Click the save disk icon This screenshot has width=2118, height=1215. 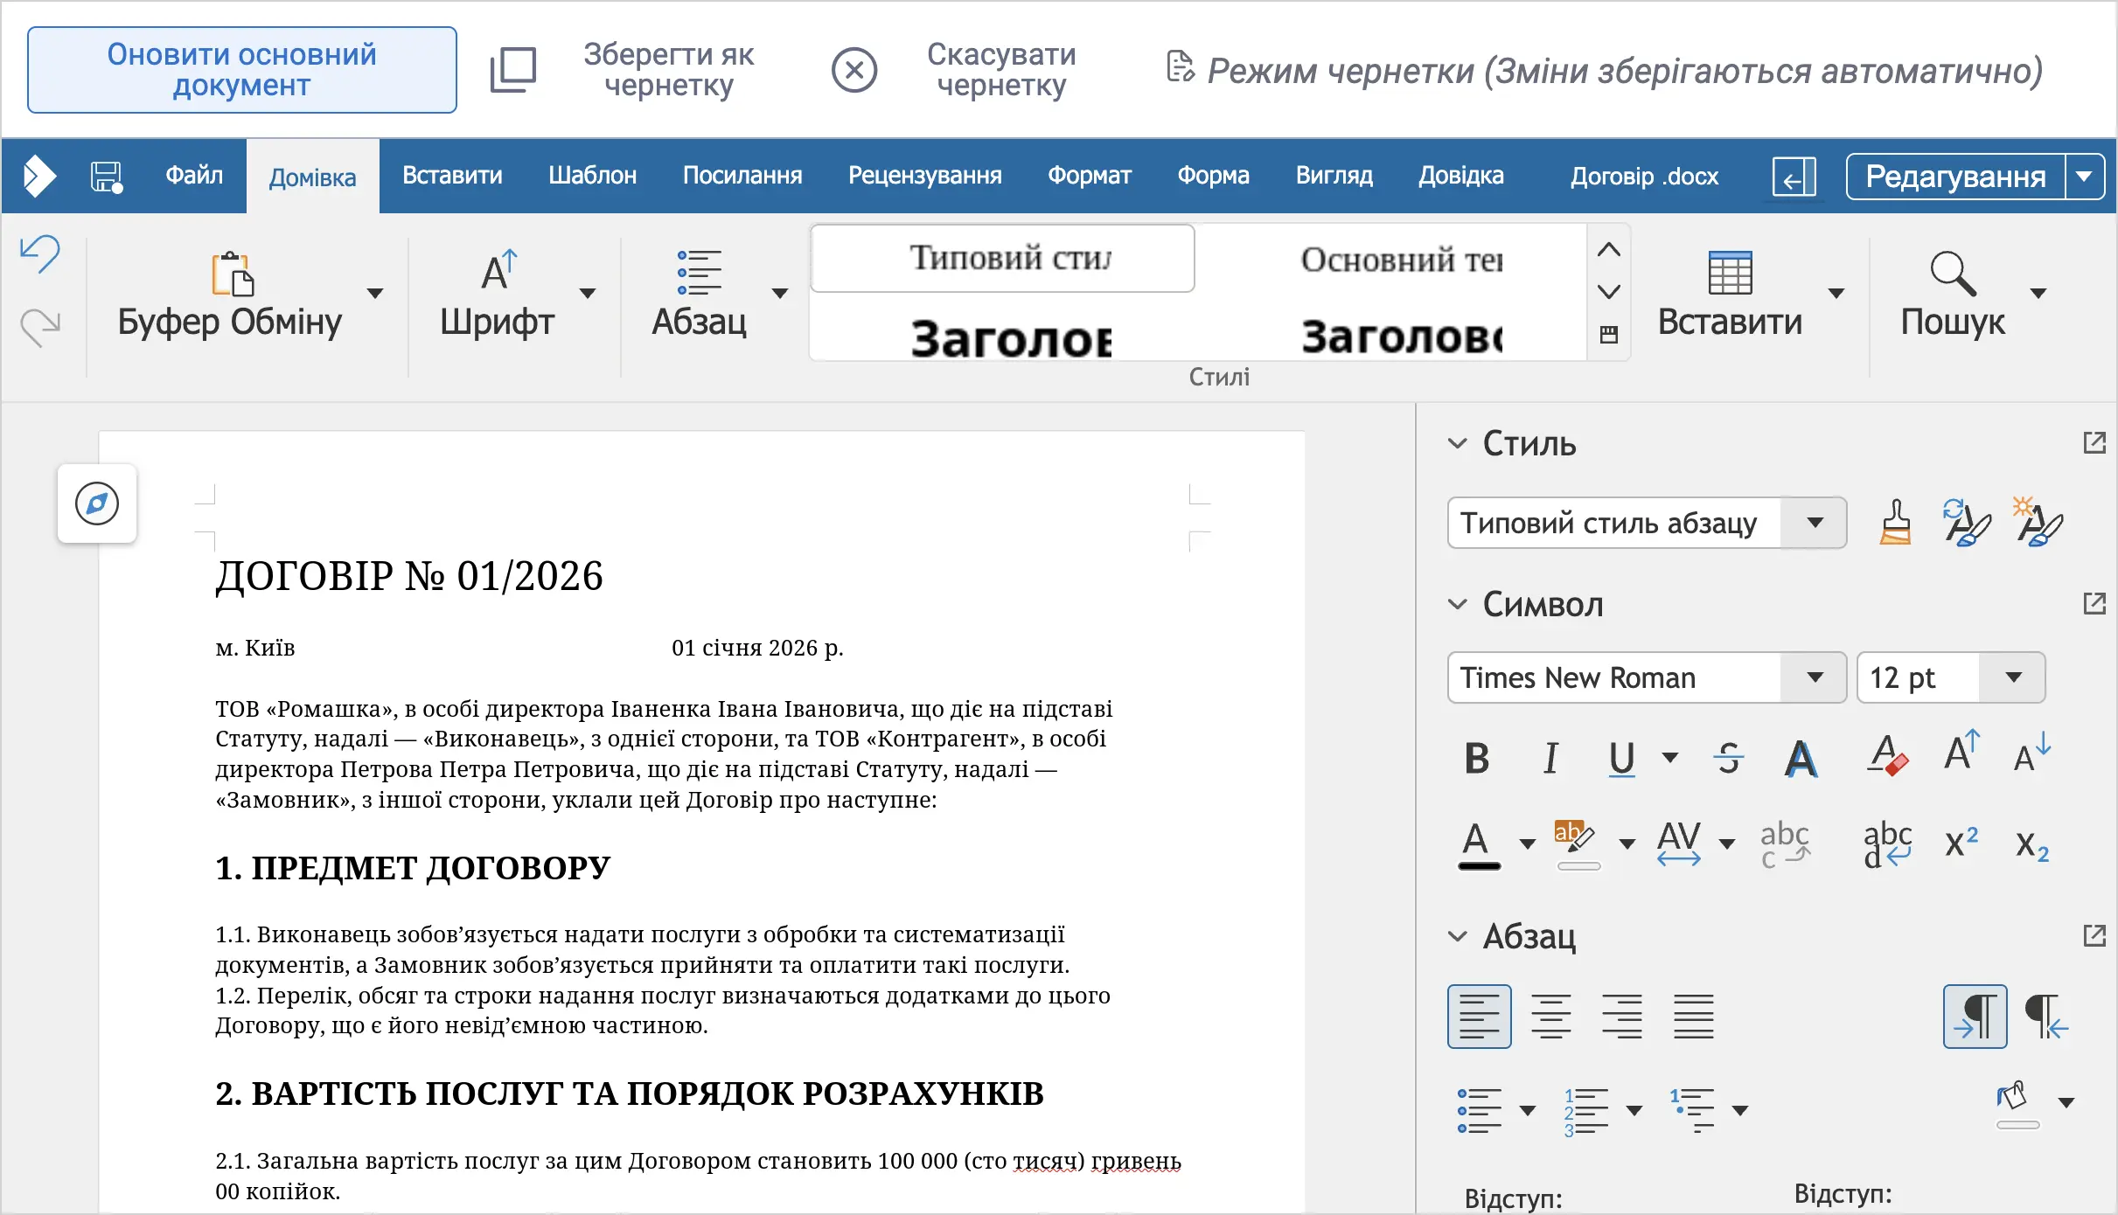[107, 177]
